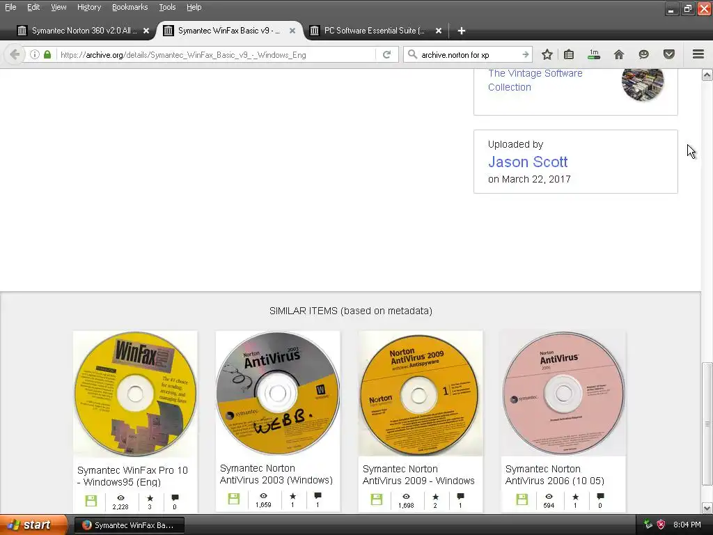Screen dimensions: 713x535
Task: Open the View menu
Action: [x=58, y=7]
